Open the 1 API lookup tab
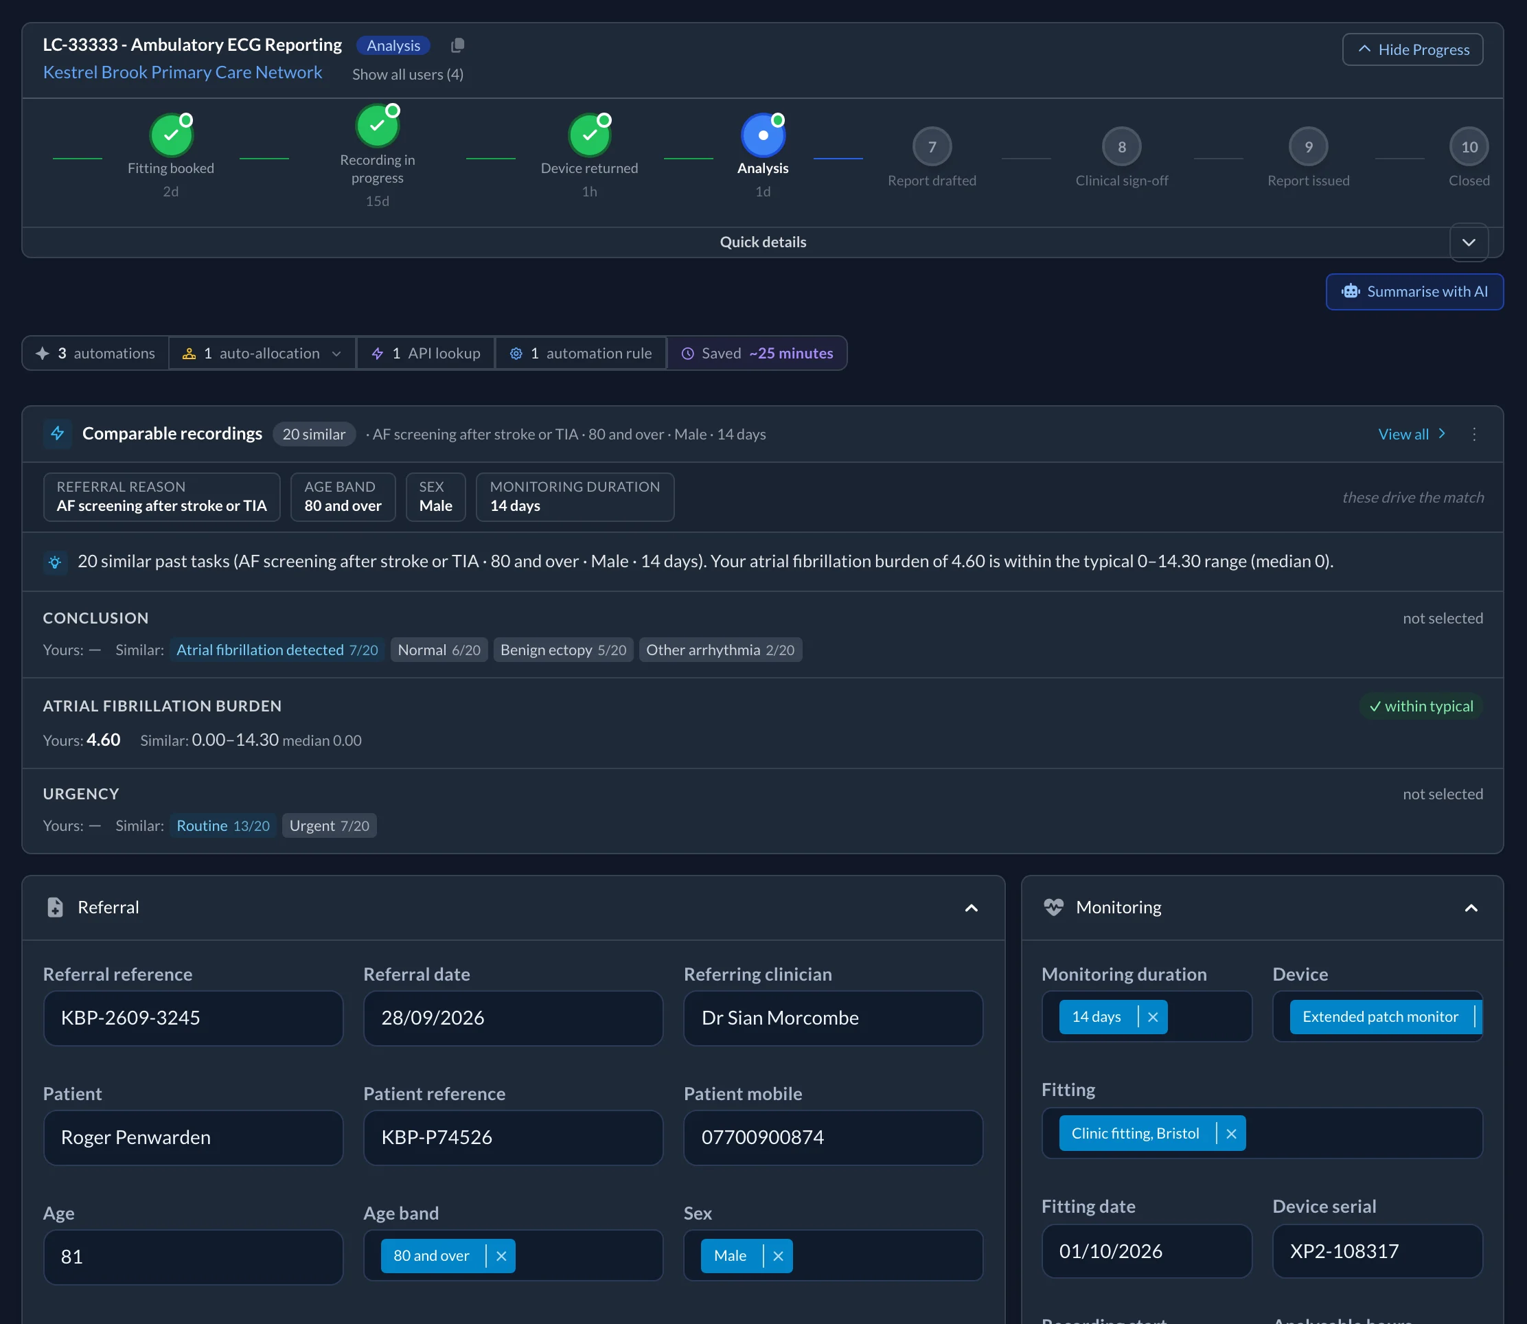This screenshot has width=1527, height=1324. point(426,353)
